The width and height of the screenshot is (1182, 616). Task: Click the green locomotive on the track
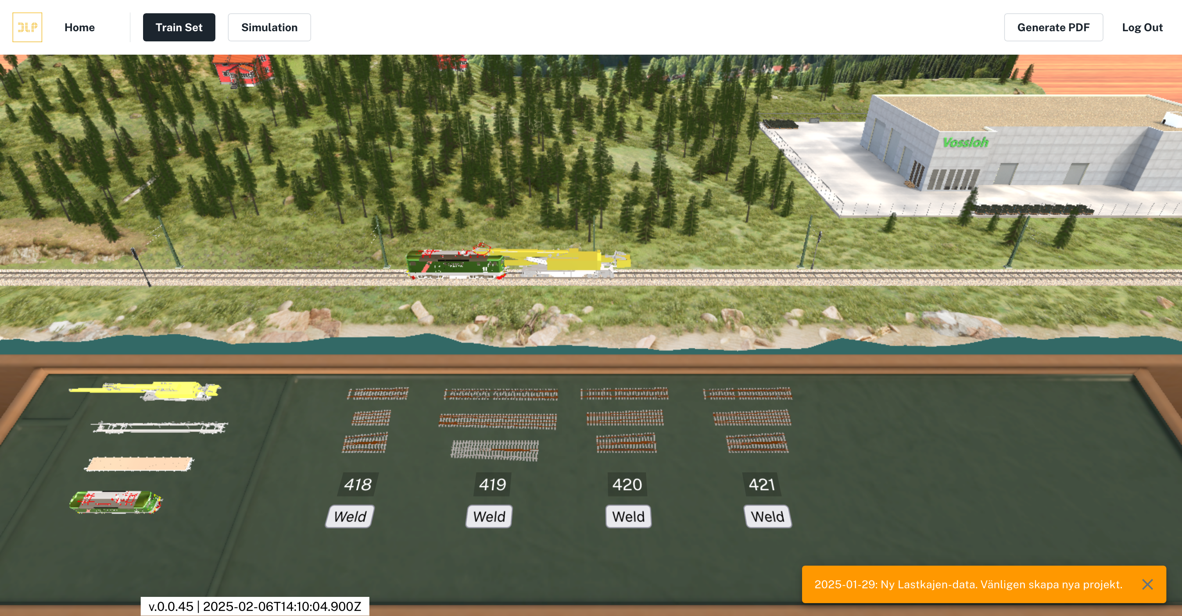(x=455, y=264)
